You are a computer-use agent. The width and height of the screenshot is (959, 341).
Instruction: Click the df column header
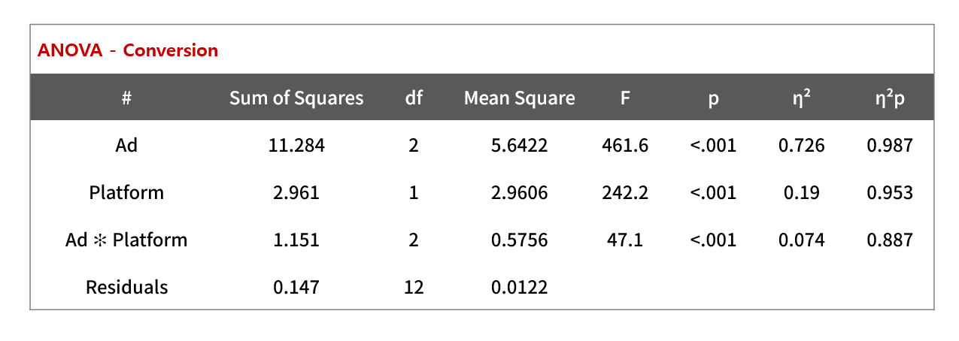[414, 98]
